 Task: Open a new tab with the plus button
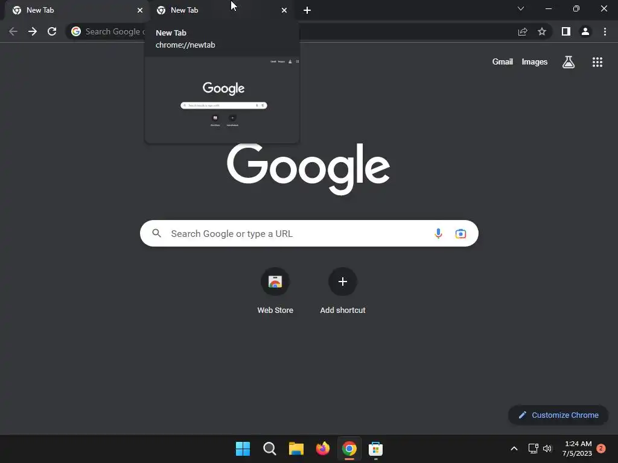pos(307,10)
